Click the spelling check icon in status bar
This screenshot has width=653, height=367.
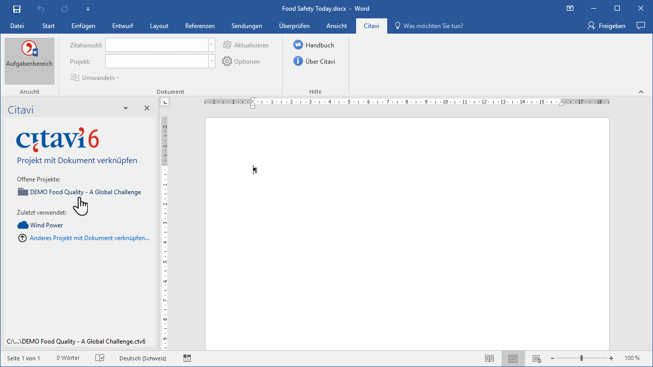click(x=100, y=358)
